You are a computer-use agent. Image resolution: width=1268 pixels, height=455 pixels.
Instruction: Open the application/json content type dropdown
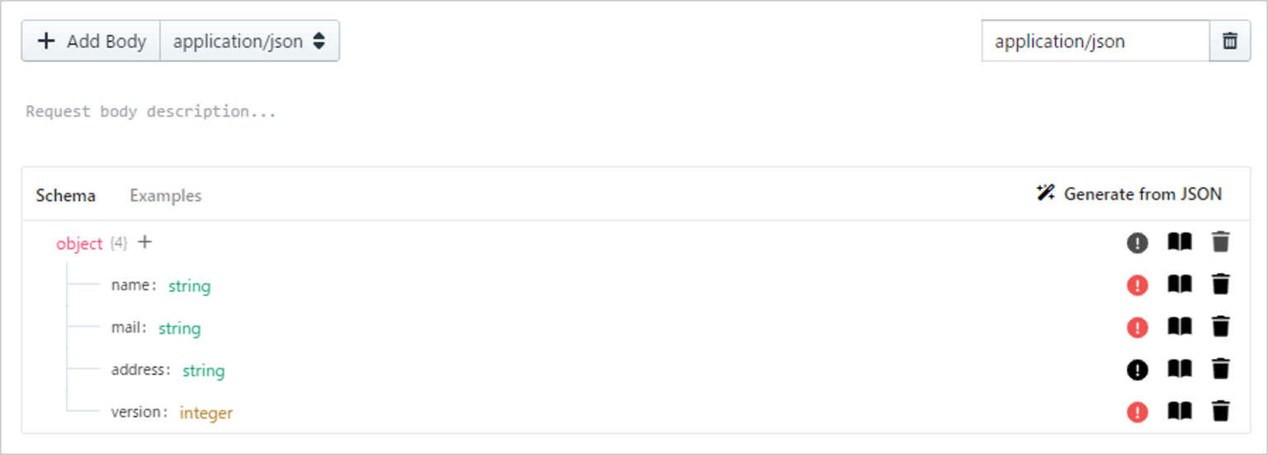coord(248,41)
